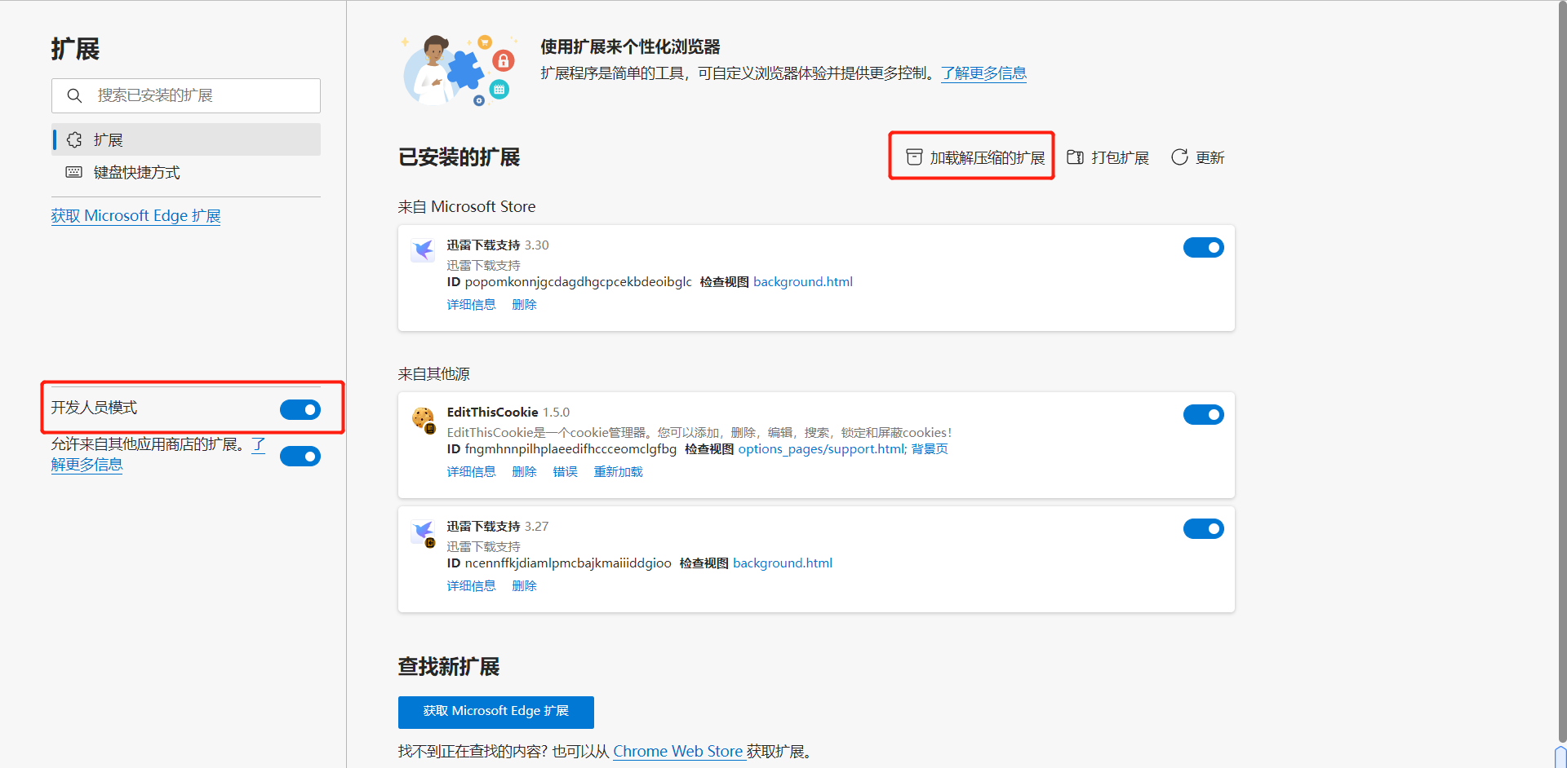Image resolution: width=1567 pixels, height=768 pixels.
Task: Toggle 允许来自其他应用商店的扩展 switch
Action: coord(300,456)
